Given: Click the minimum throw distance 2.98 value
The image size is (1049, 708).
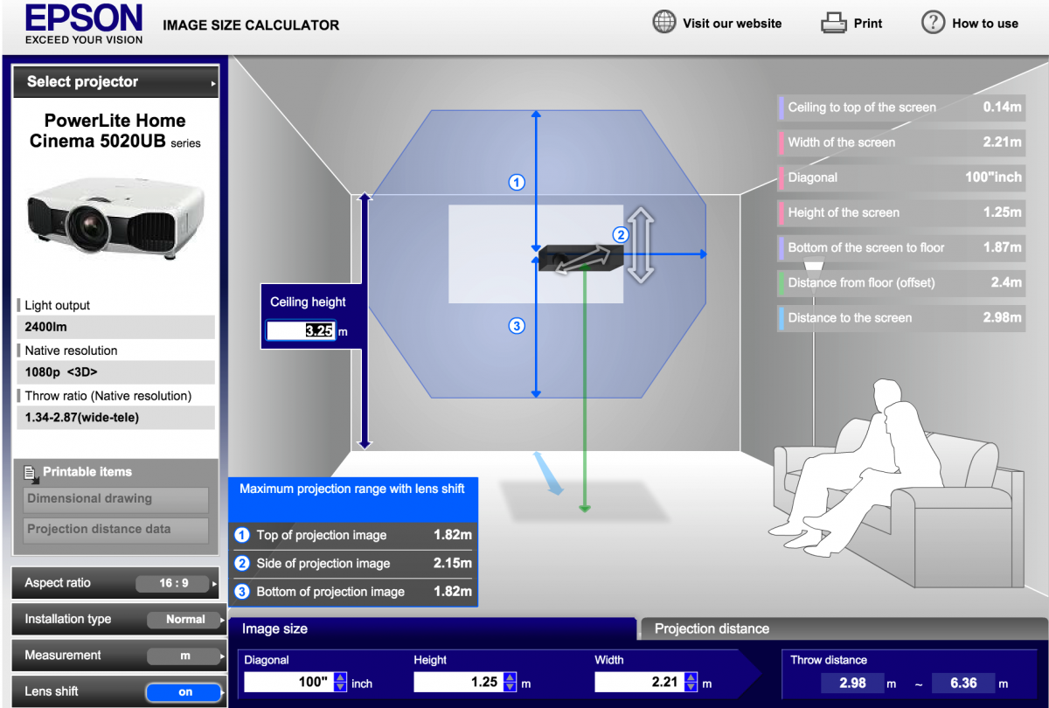Looking at the screenshot, I should [852, 684].
